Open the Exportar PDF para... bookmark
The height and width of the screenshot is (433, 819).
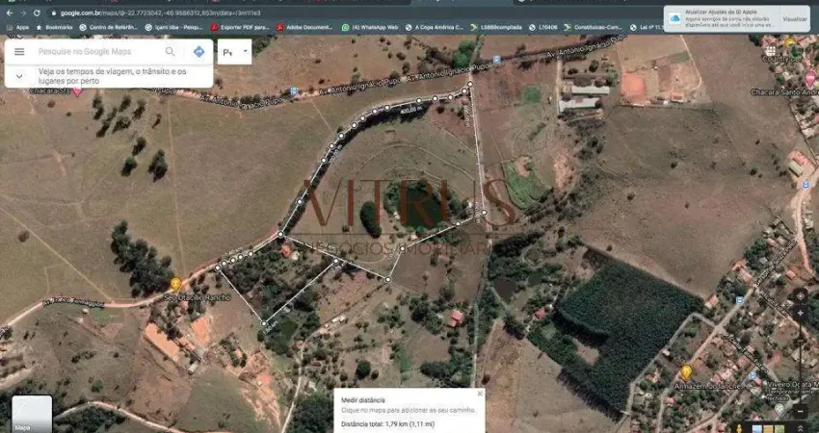click(240, 27)
